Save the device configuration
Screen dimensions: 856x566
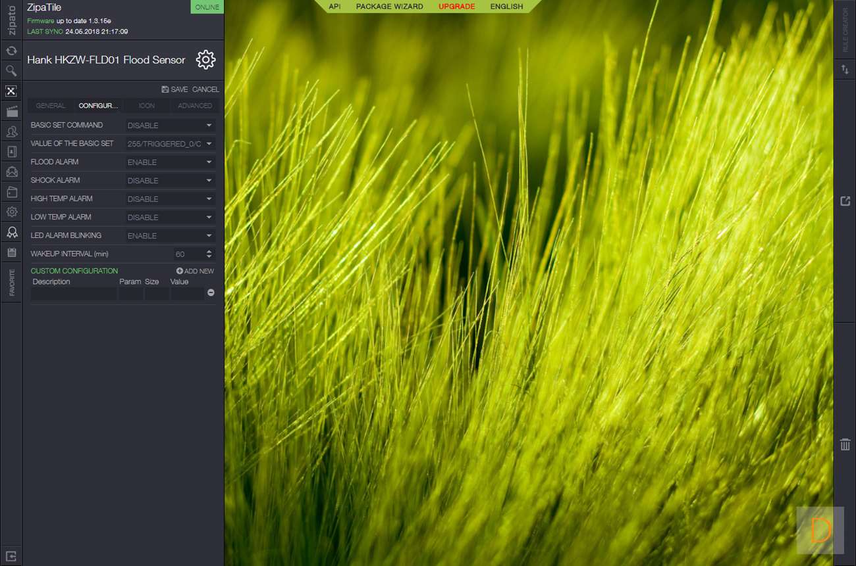pyautogui.click(x=174, y=89)
